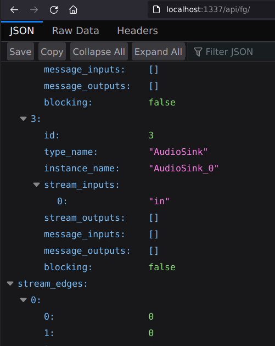Screen dimensions: 275x346
Task: Switch to the Raw Data tab
Action: pyautogui.click(x=75, y=31)
